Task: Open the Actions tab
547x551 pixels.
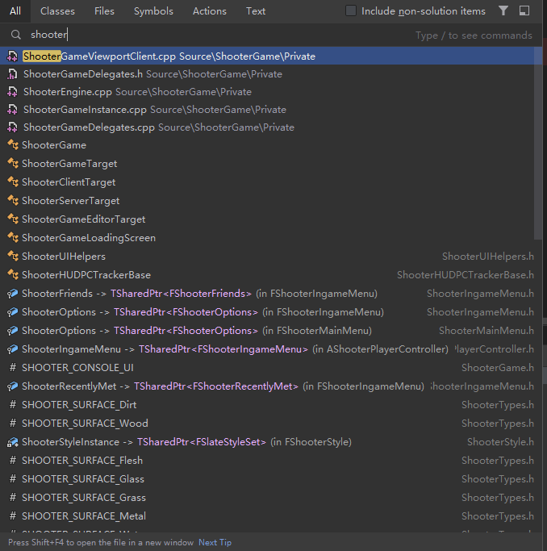Action: (210, 11)
